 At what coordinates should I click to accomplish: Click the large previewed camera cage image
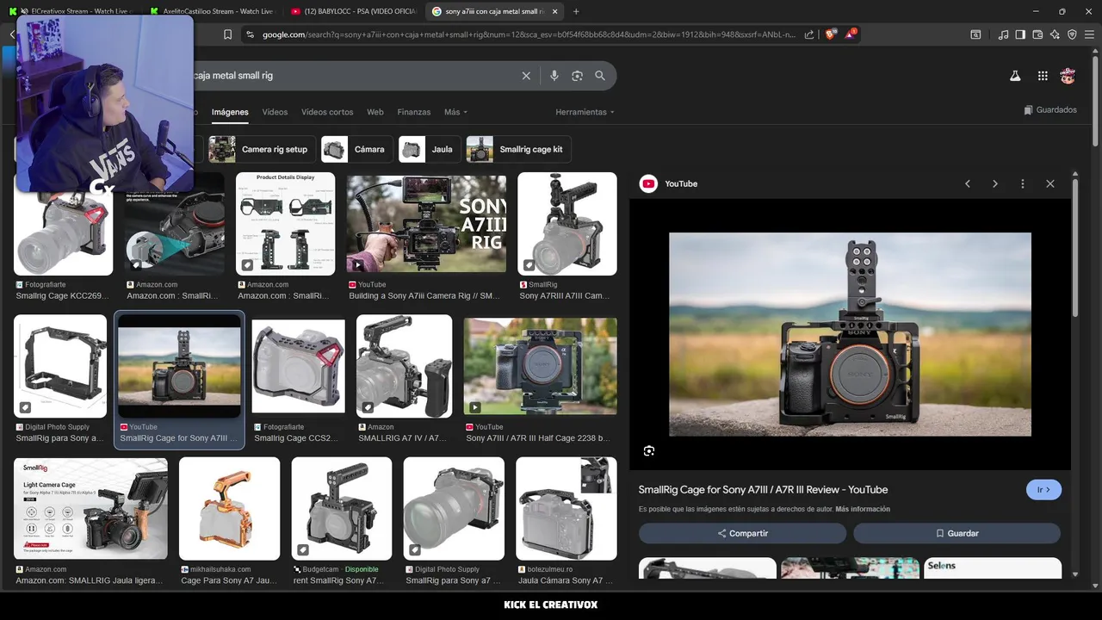pyautogui.click(x=850, y=334)
